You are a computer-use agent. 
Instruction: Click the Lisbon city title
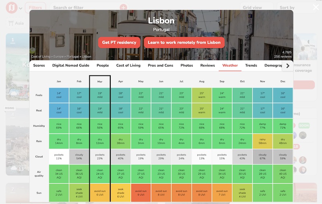point(161,21)
